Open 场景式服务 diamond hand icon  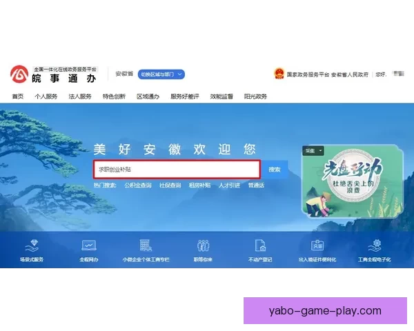pos(32,245)
